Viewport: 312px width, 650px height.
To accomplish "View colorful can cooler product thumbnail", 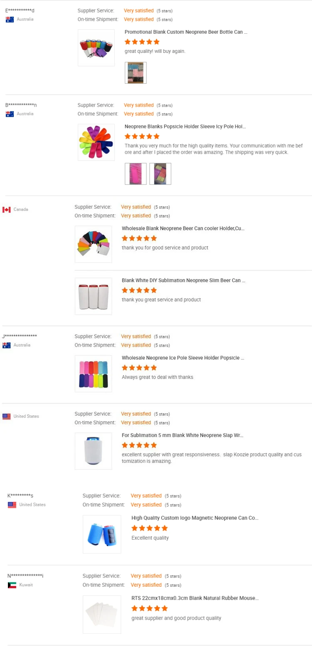I will (x=96, y=47).
